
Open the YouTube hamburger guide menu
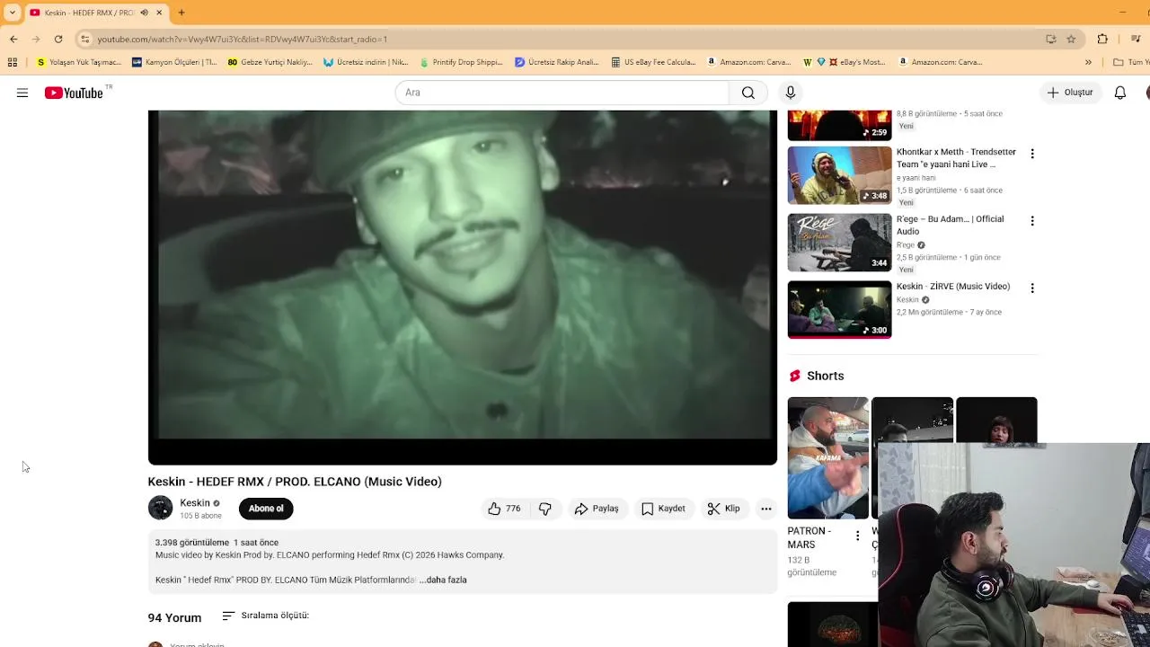pos(22,93)
